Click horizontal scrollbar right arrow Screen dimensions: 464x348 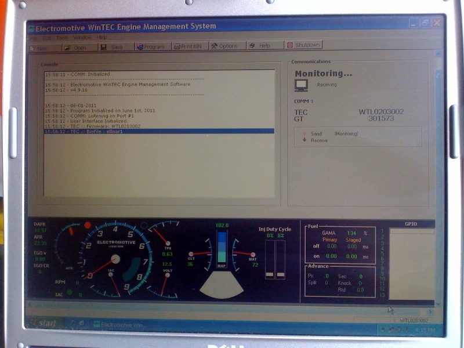[x=430, y=311]
